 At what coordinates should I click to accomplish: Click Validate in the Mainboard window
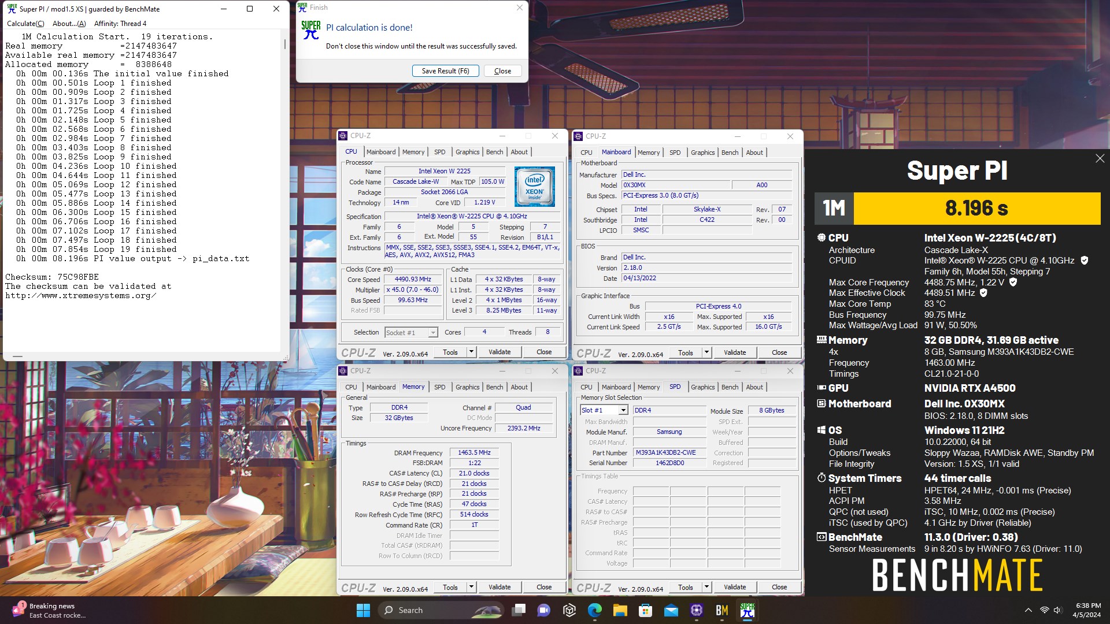(x=735, y=352)
